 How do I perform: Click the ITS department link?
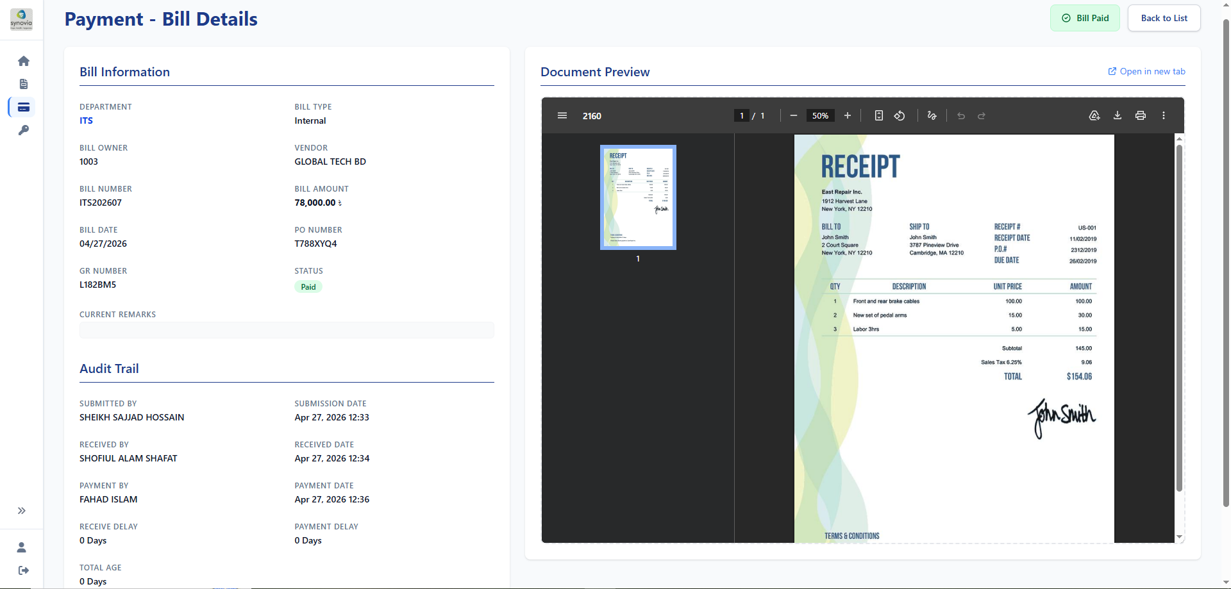86,120
